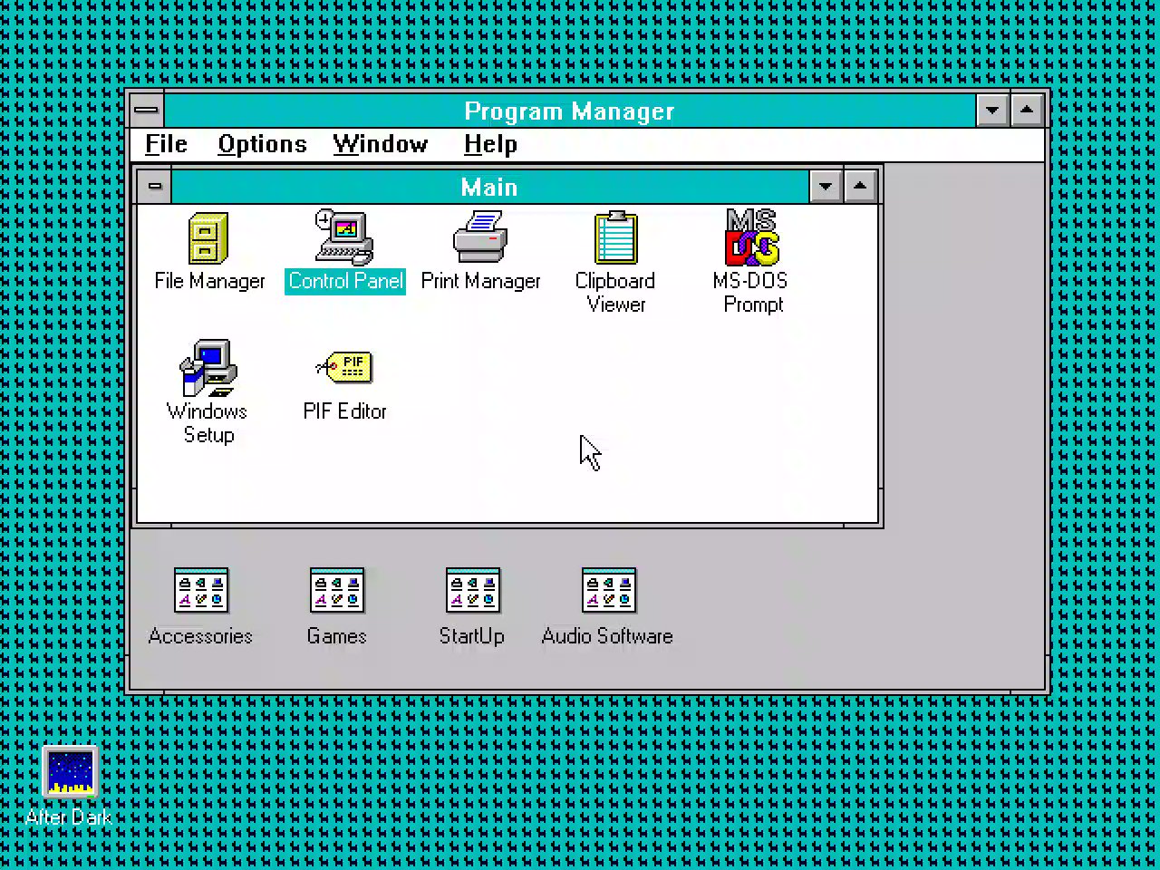Select the StartUp group icon
Screen dimensions: 1160x870
pos(473,591)
